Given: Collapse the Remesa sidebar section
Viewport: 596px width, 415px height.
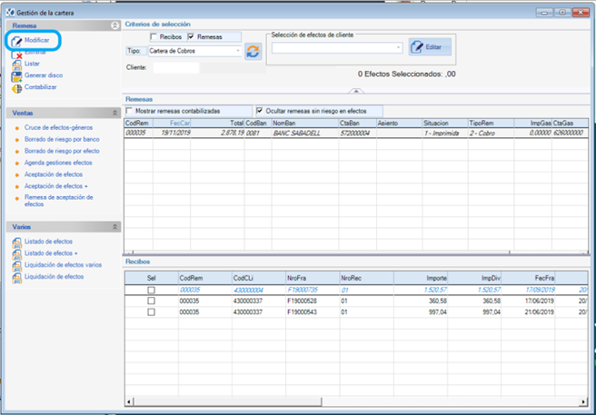Looking at the screenshot, I should (114, 25).
